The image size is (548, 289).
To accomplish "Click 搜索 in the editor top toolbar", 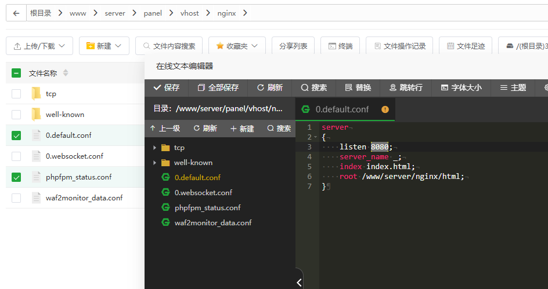I will [x=314, y=87].
